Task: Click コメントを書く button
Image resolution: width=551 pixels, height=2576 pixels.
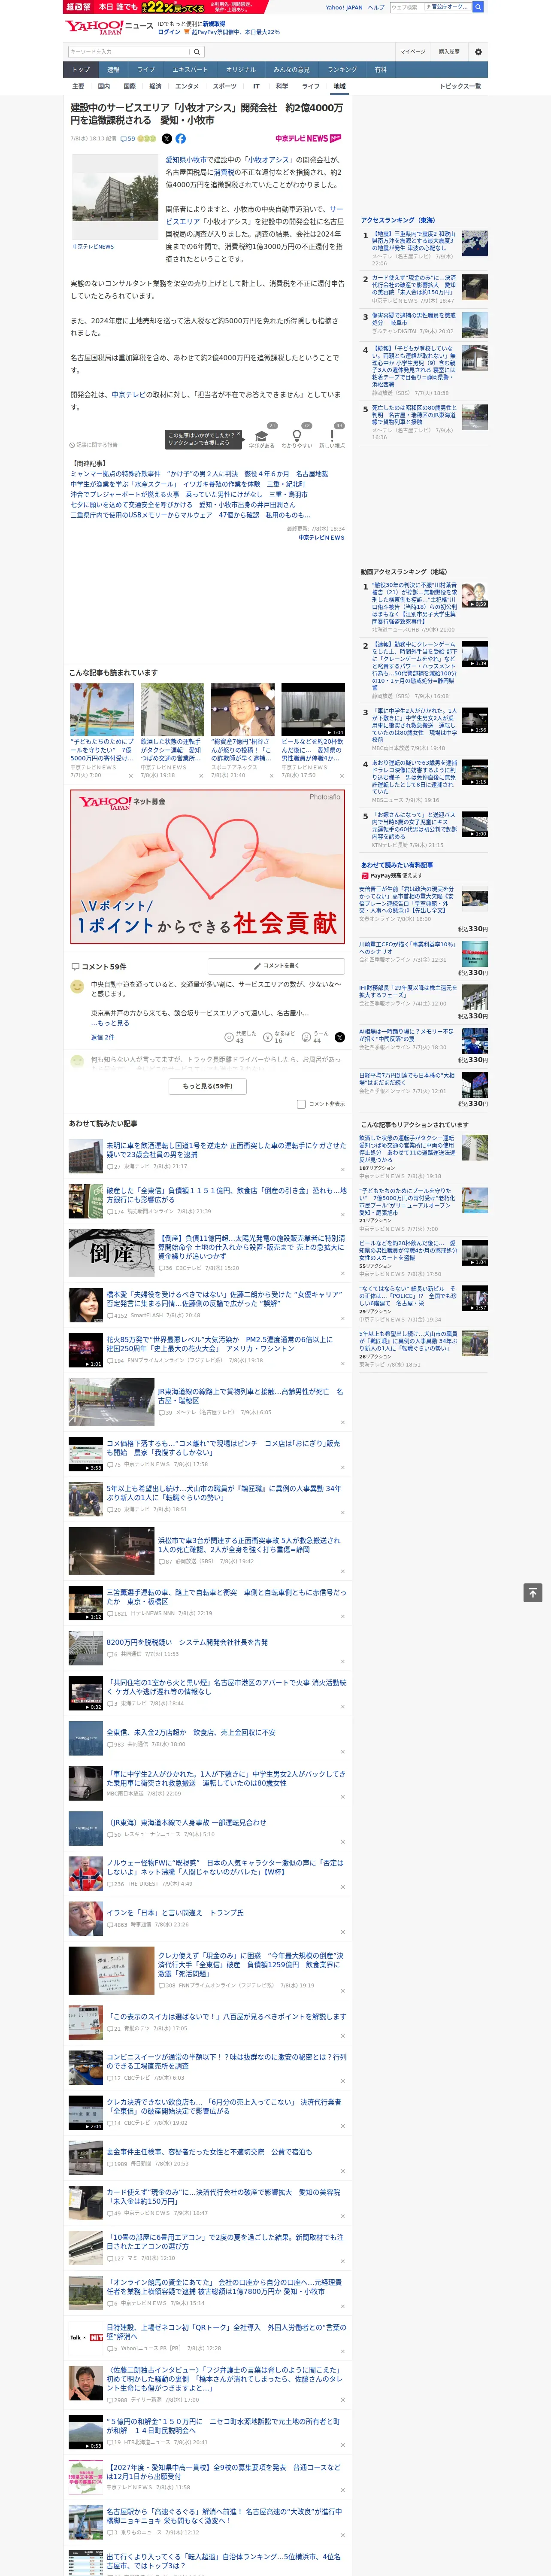Action: [x=277, y=966]
